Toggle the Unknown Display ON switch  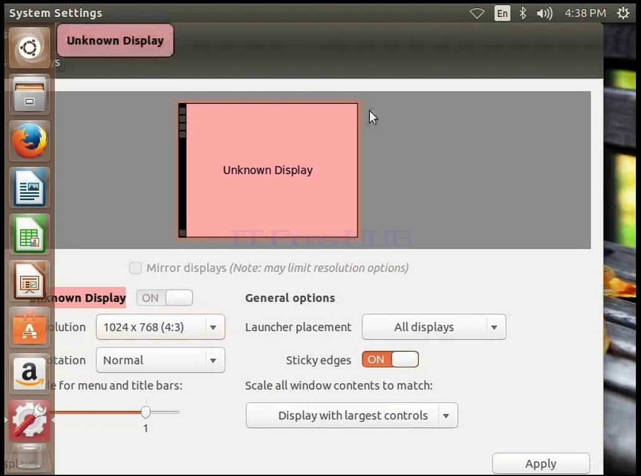(x=165, y=298)
